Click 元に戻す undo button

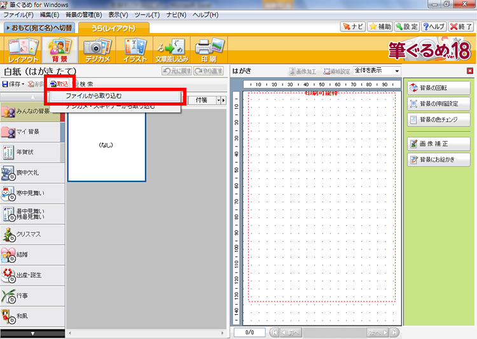pos(177,71)
